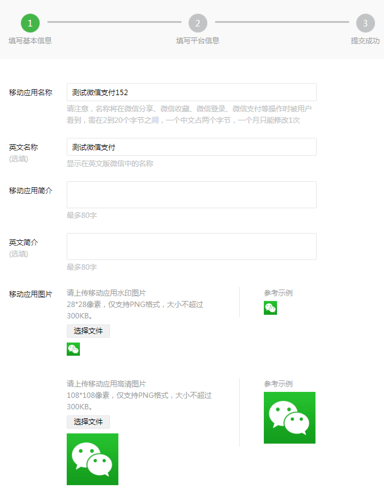384x496 pixels.
Task: Choose file for the 28*28 watermark image
Action: pos(88,331)
